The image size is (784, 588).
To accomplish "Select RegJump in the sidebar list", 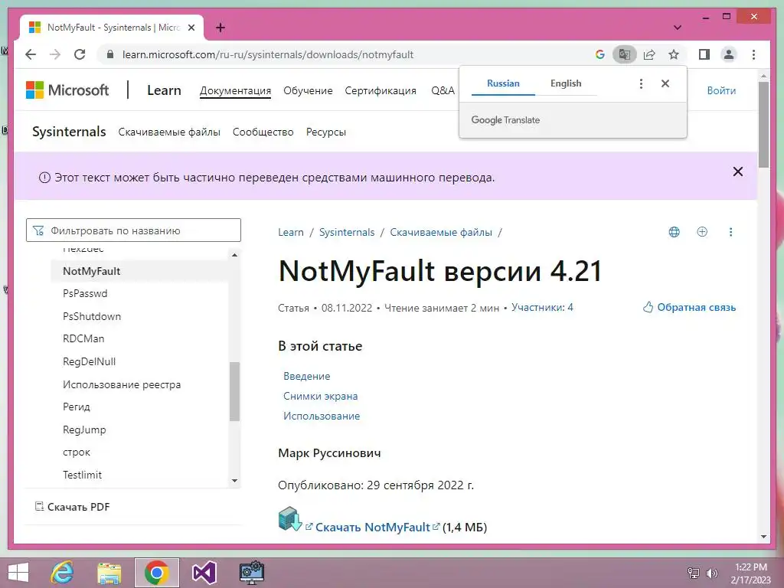I will click(x=84, y=430).
